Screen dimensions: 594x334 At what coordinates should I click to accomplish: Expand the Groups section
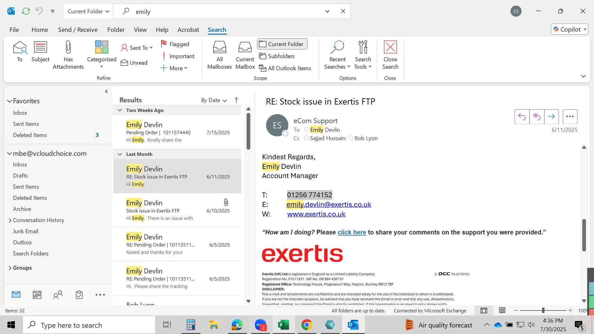(x=10, y=268)
